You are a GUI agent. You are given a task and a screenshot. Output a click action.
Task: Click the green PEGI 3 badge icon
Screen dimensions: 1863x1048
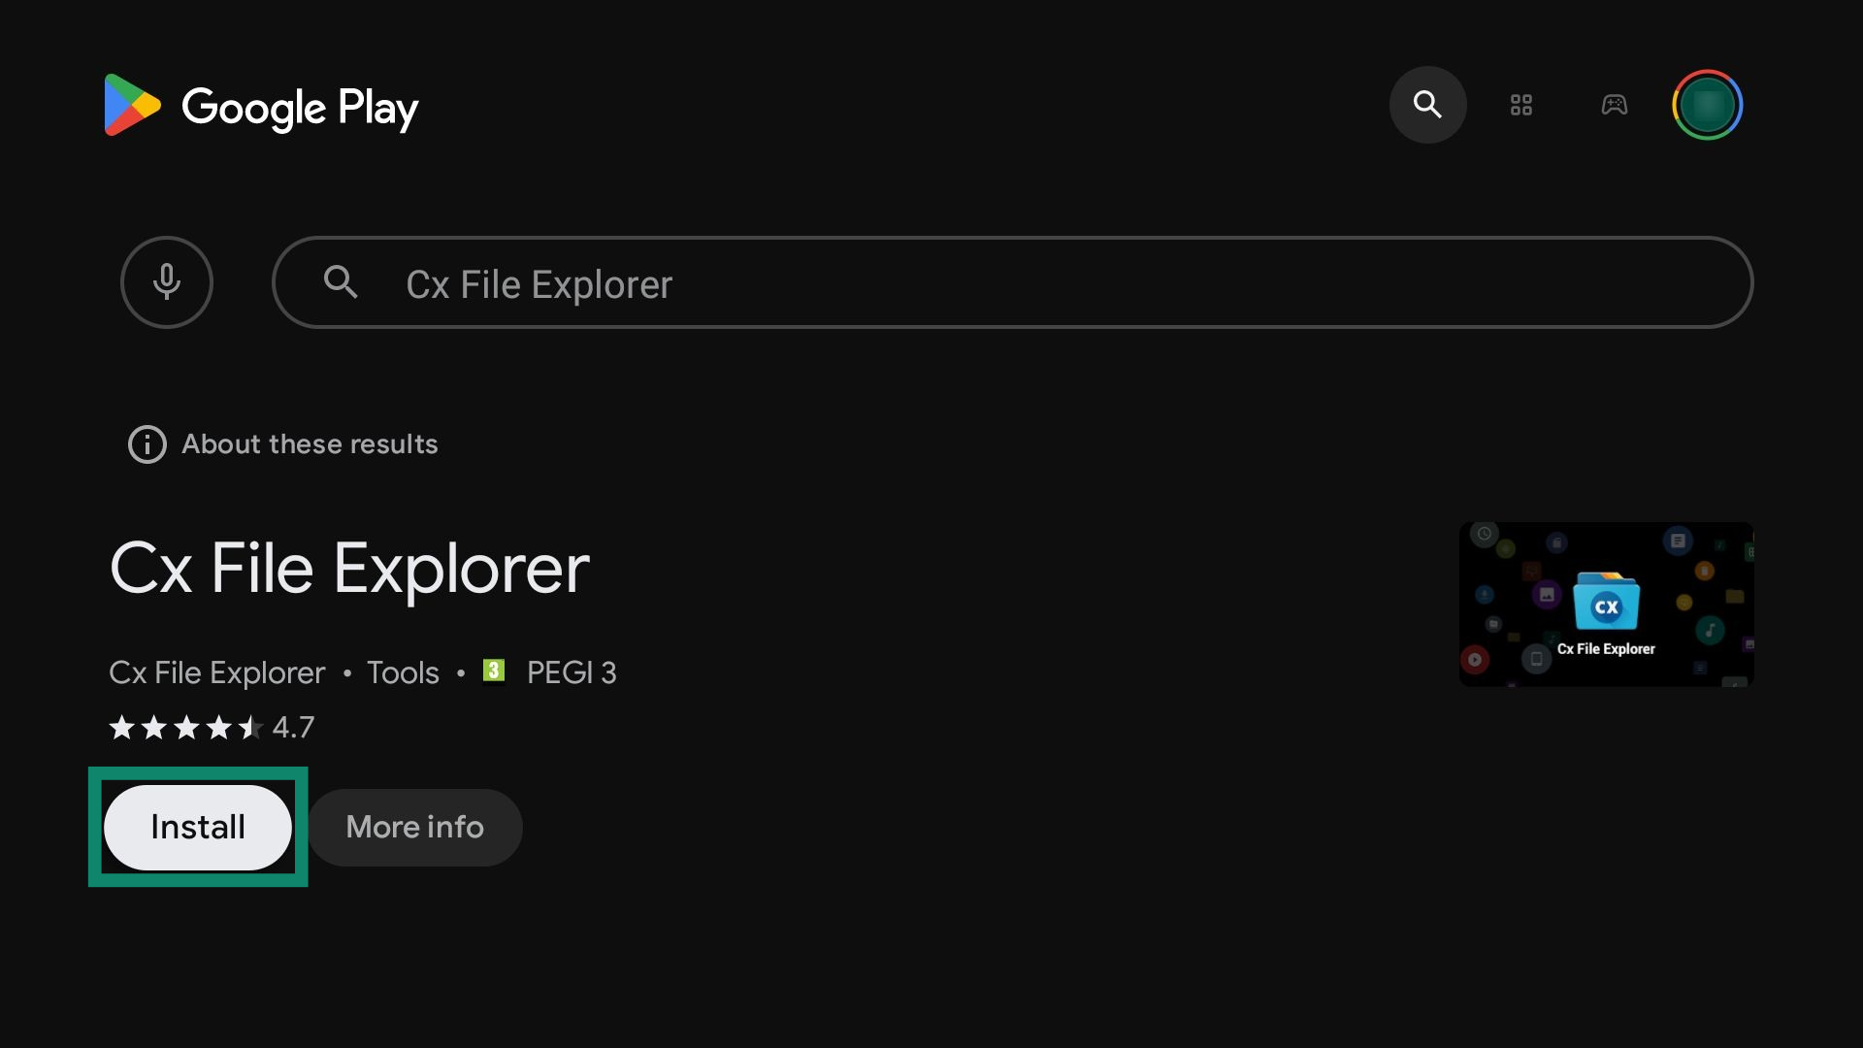click(x=494, y=671)
